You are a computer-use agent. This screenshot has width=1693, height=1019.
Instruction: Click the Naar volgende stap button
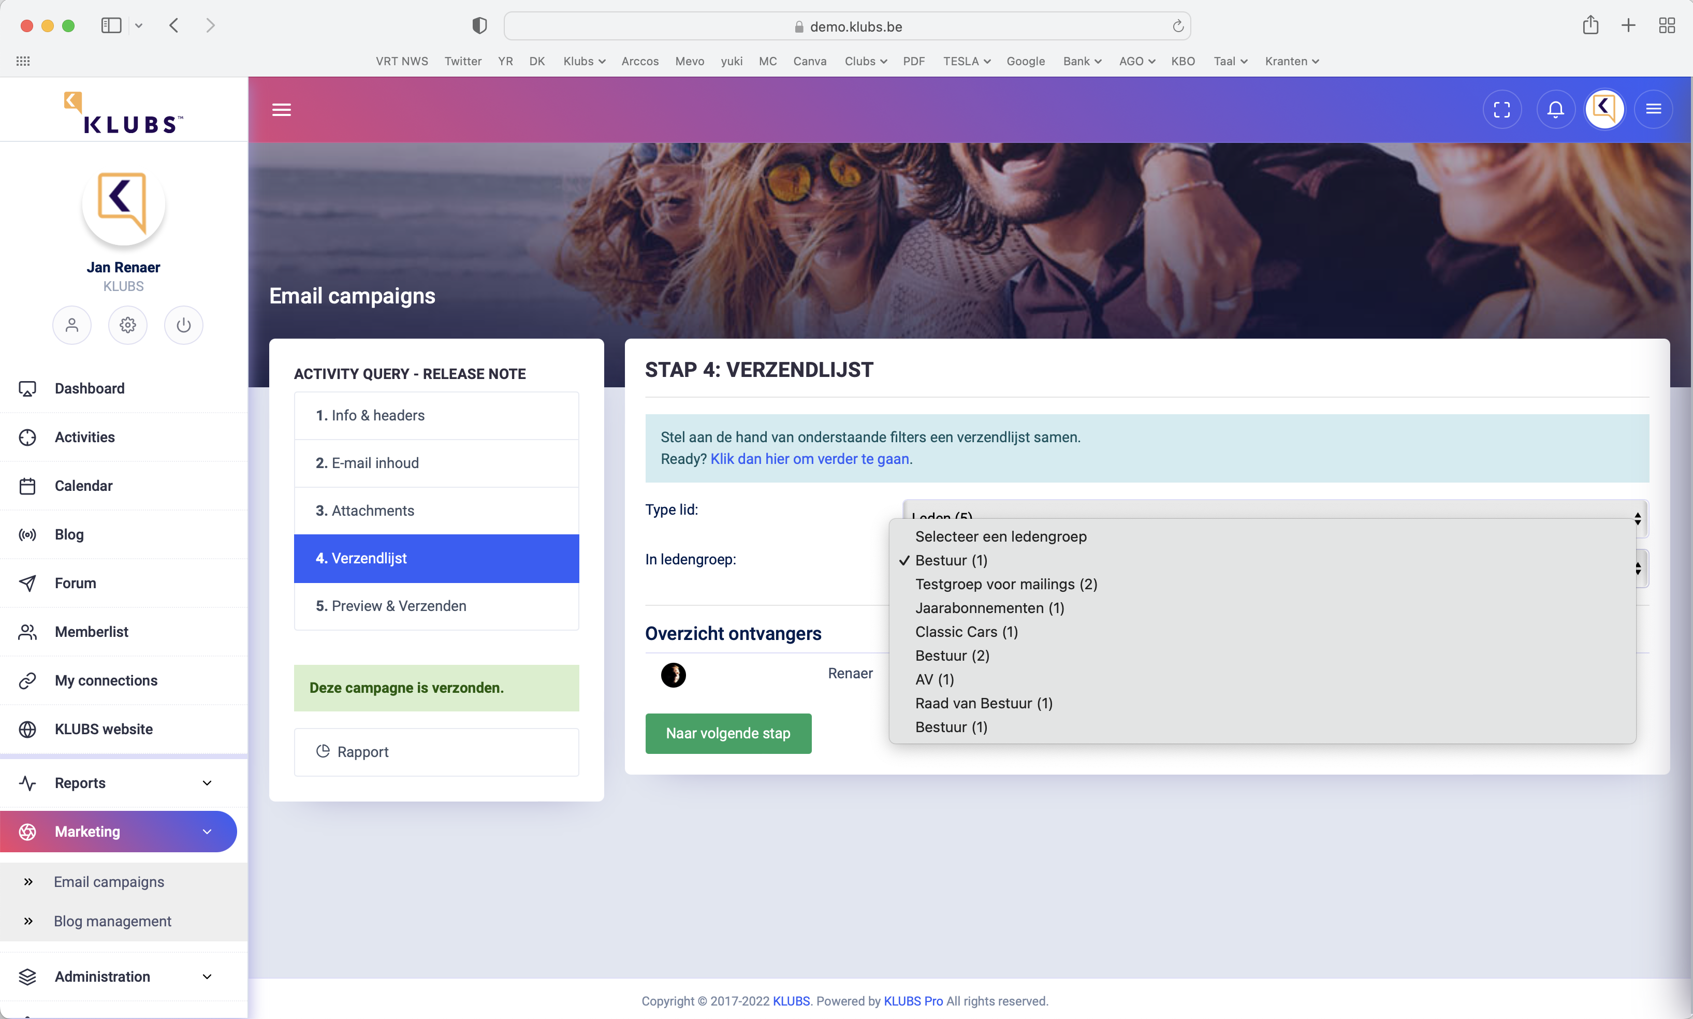click(x=728, y=733)
